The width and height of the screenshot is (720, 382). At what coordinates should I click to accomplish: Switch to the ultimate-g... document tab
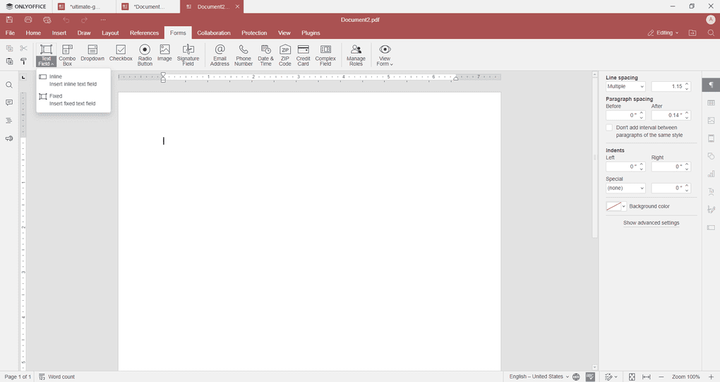(84, 6)
